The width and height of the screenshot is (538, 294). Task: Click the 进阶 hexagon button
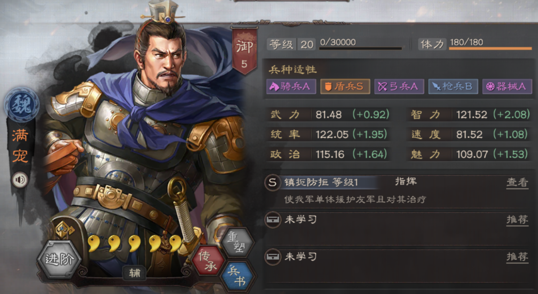click(59, 259)
